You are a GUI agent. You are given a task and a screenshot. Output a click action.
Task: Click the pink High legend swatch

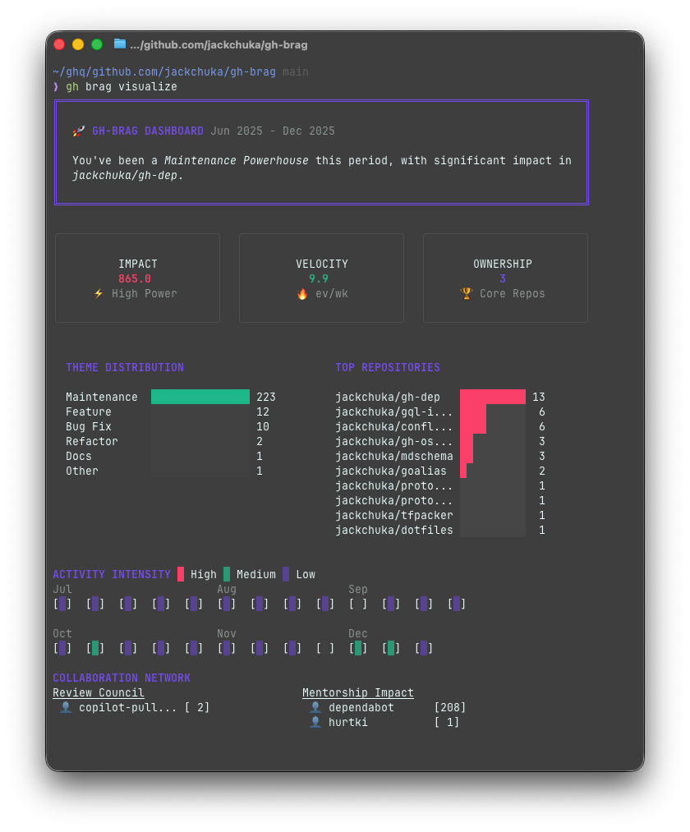(x=182, y=573)
